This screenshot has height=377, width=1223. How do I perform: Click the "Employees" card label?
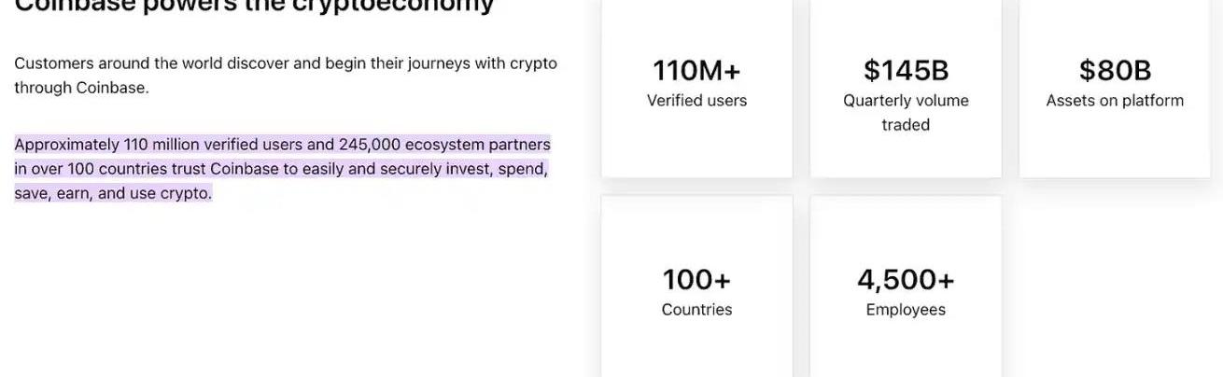click(906, 310)
